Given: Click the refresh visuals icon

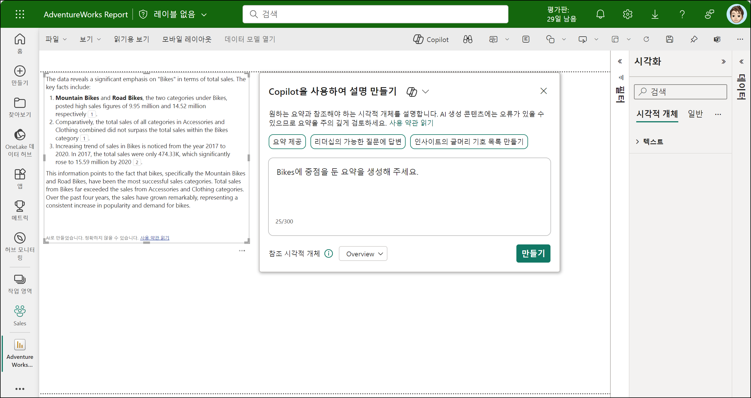Looking at the screenshot, I should pyautogui.click(x=646, y=39).
